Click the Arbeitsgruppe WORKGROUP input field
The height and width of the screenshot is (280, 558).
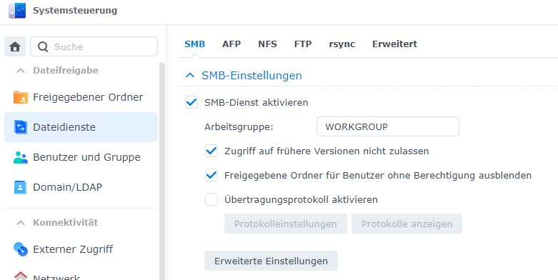point(387,126)
